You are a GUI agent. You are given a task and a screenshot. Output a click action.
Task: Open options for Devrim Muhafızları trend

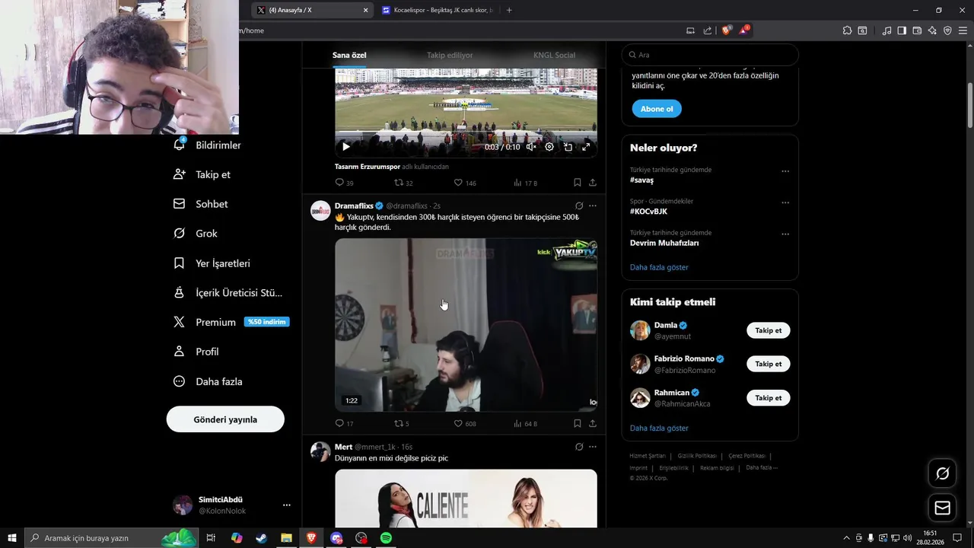(785, 234)
